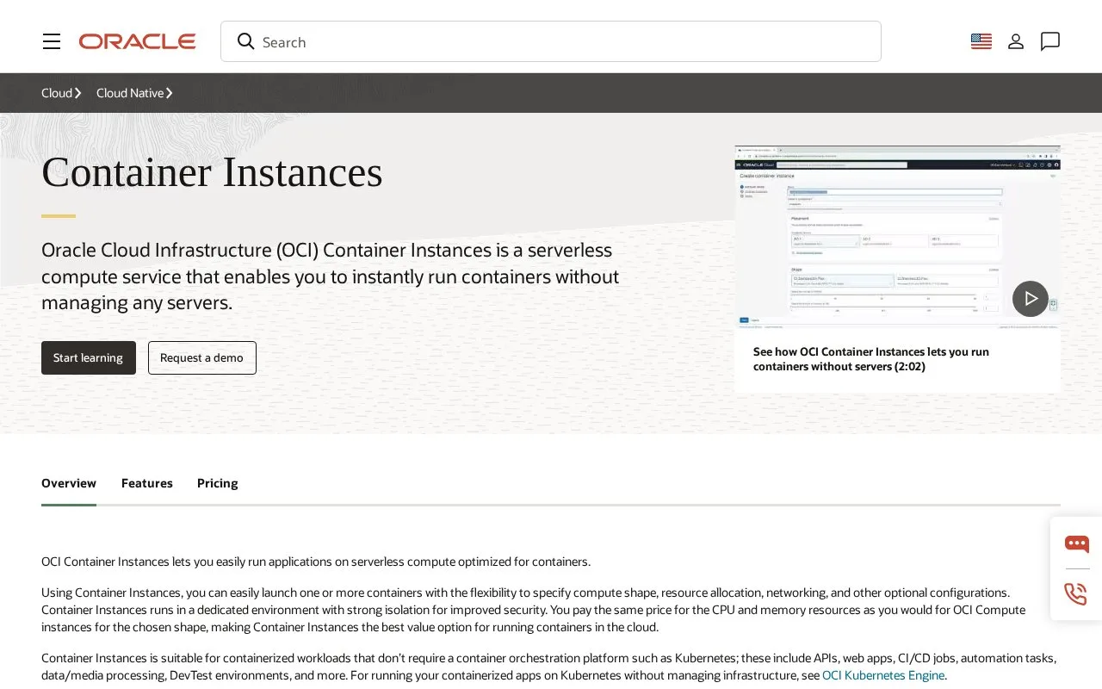Open the account profile icon
This screenshot has width=1102, height=689.
pyautogui.click(x=1016, y=41)
